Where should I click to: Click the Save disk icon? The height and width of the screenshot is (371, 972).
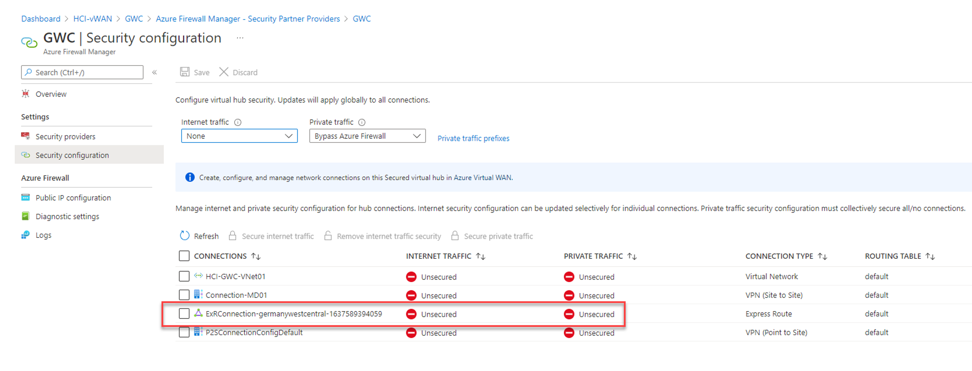(185, 72)
